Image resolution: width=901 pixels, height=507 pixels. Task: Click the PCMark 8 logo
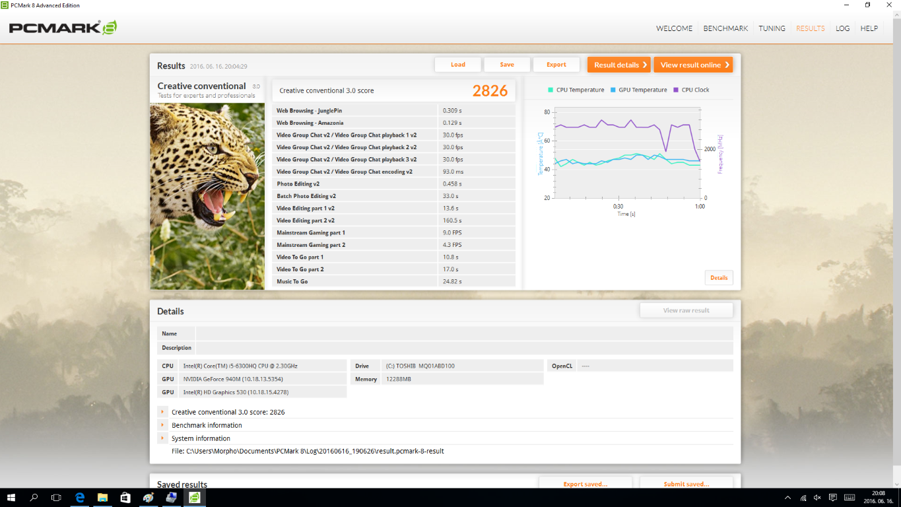[x=63, y=28]
